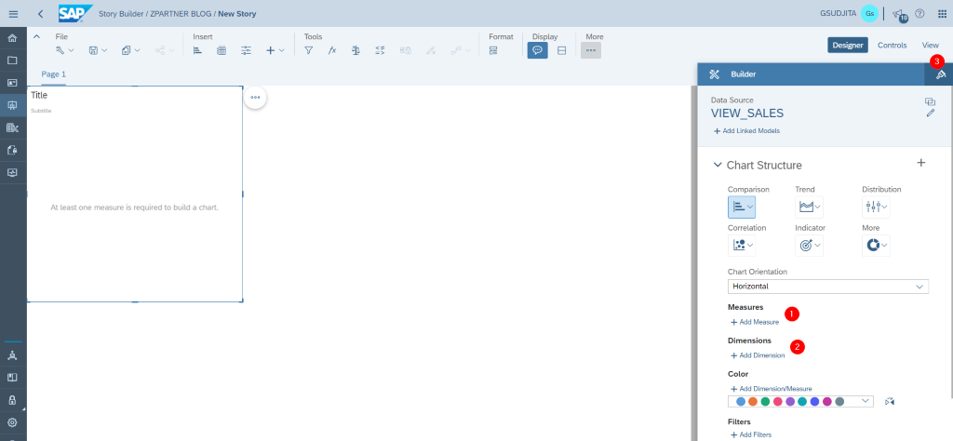
Task: Open the main hamburger menu
Action: (13, 13)
